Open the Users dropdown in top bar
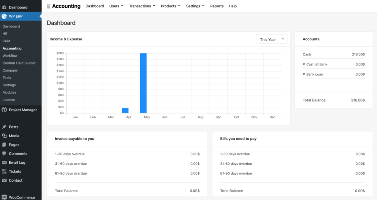Viewport: 377px width, 200px height. pyautogui.click(x=116, y=6)
